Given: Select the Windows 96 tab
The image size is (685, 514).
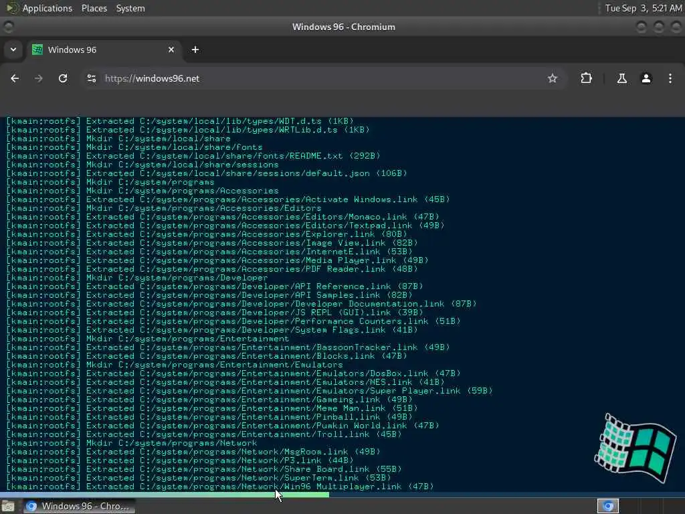Looking at the screenshot, I should click(105, 50).
